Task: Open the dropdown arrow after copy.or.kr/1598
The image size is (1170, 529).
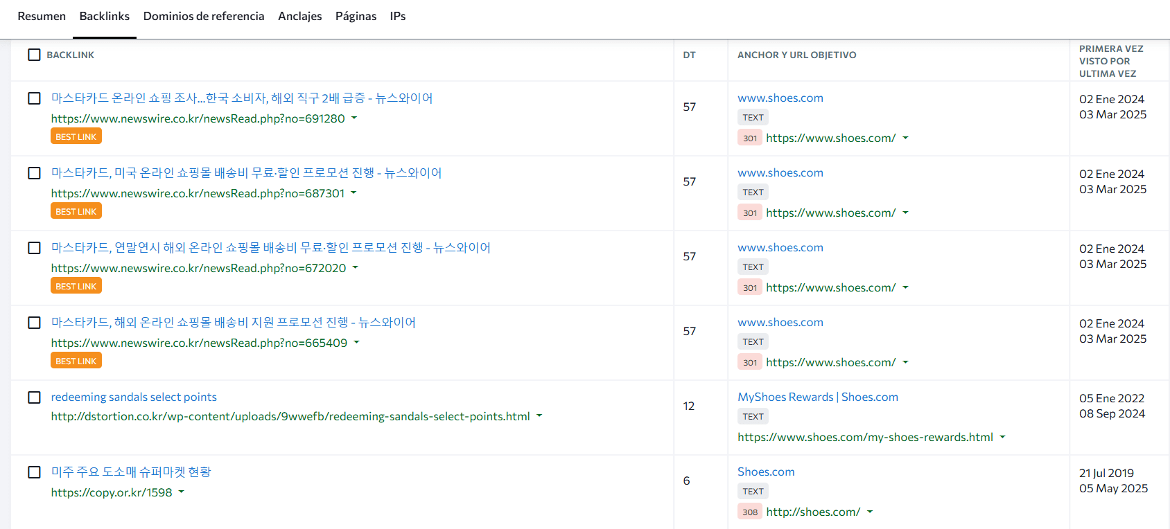Action: [x=182, y=492]
